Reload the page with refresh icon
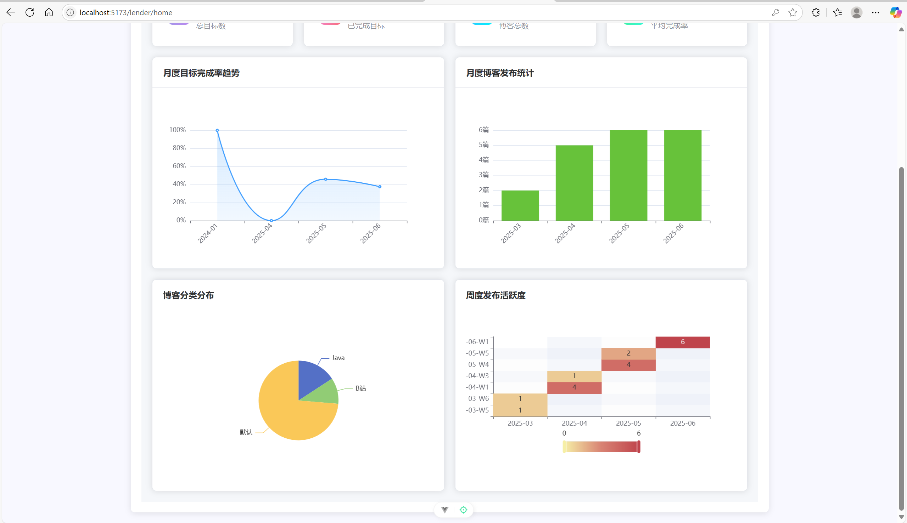 pyautogui.click(x=30, y=13)
